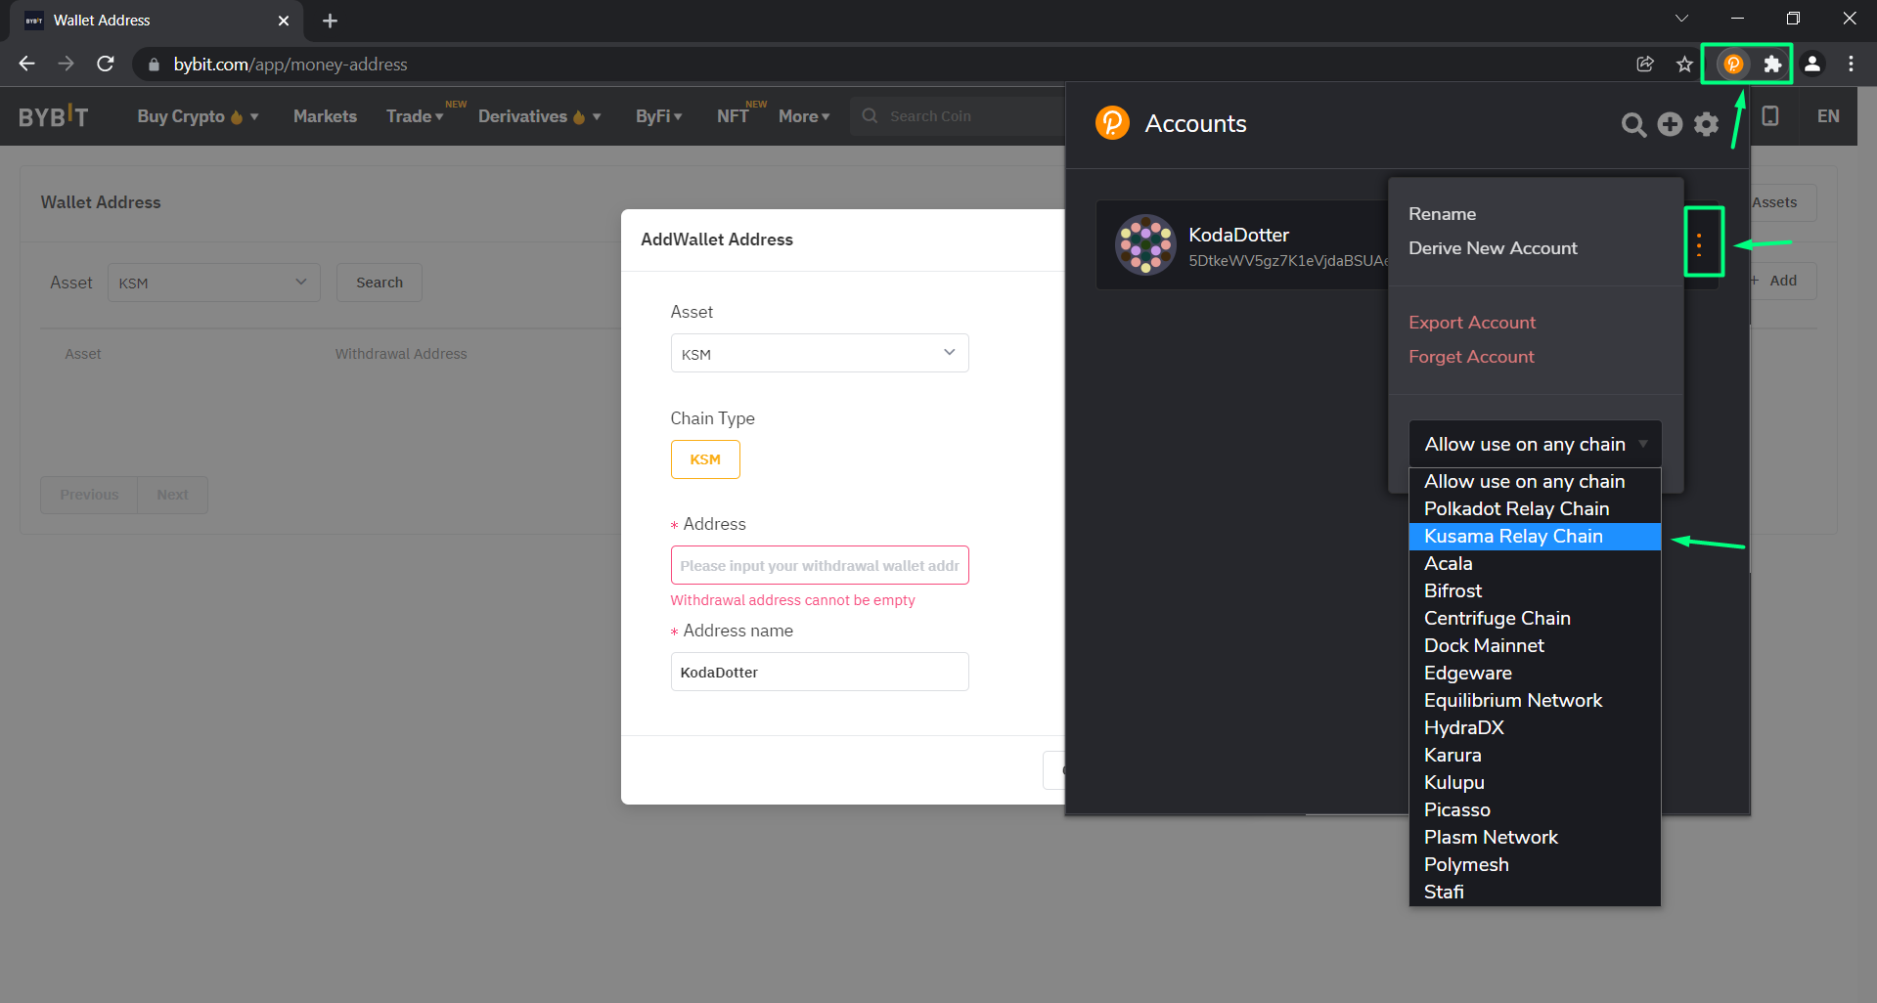Click the three-dot menu beside KodaDotter
The image size is (1877, 1003).
point(1699,244)
